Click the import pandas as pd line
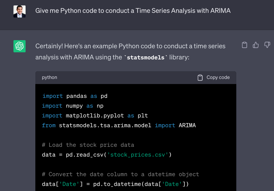Image resolution: width=274 pixels, height=191 pixels. click(x=75, y=96)
